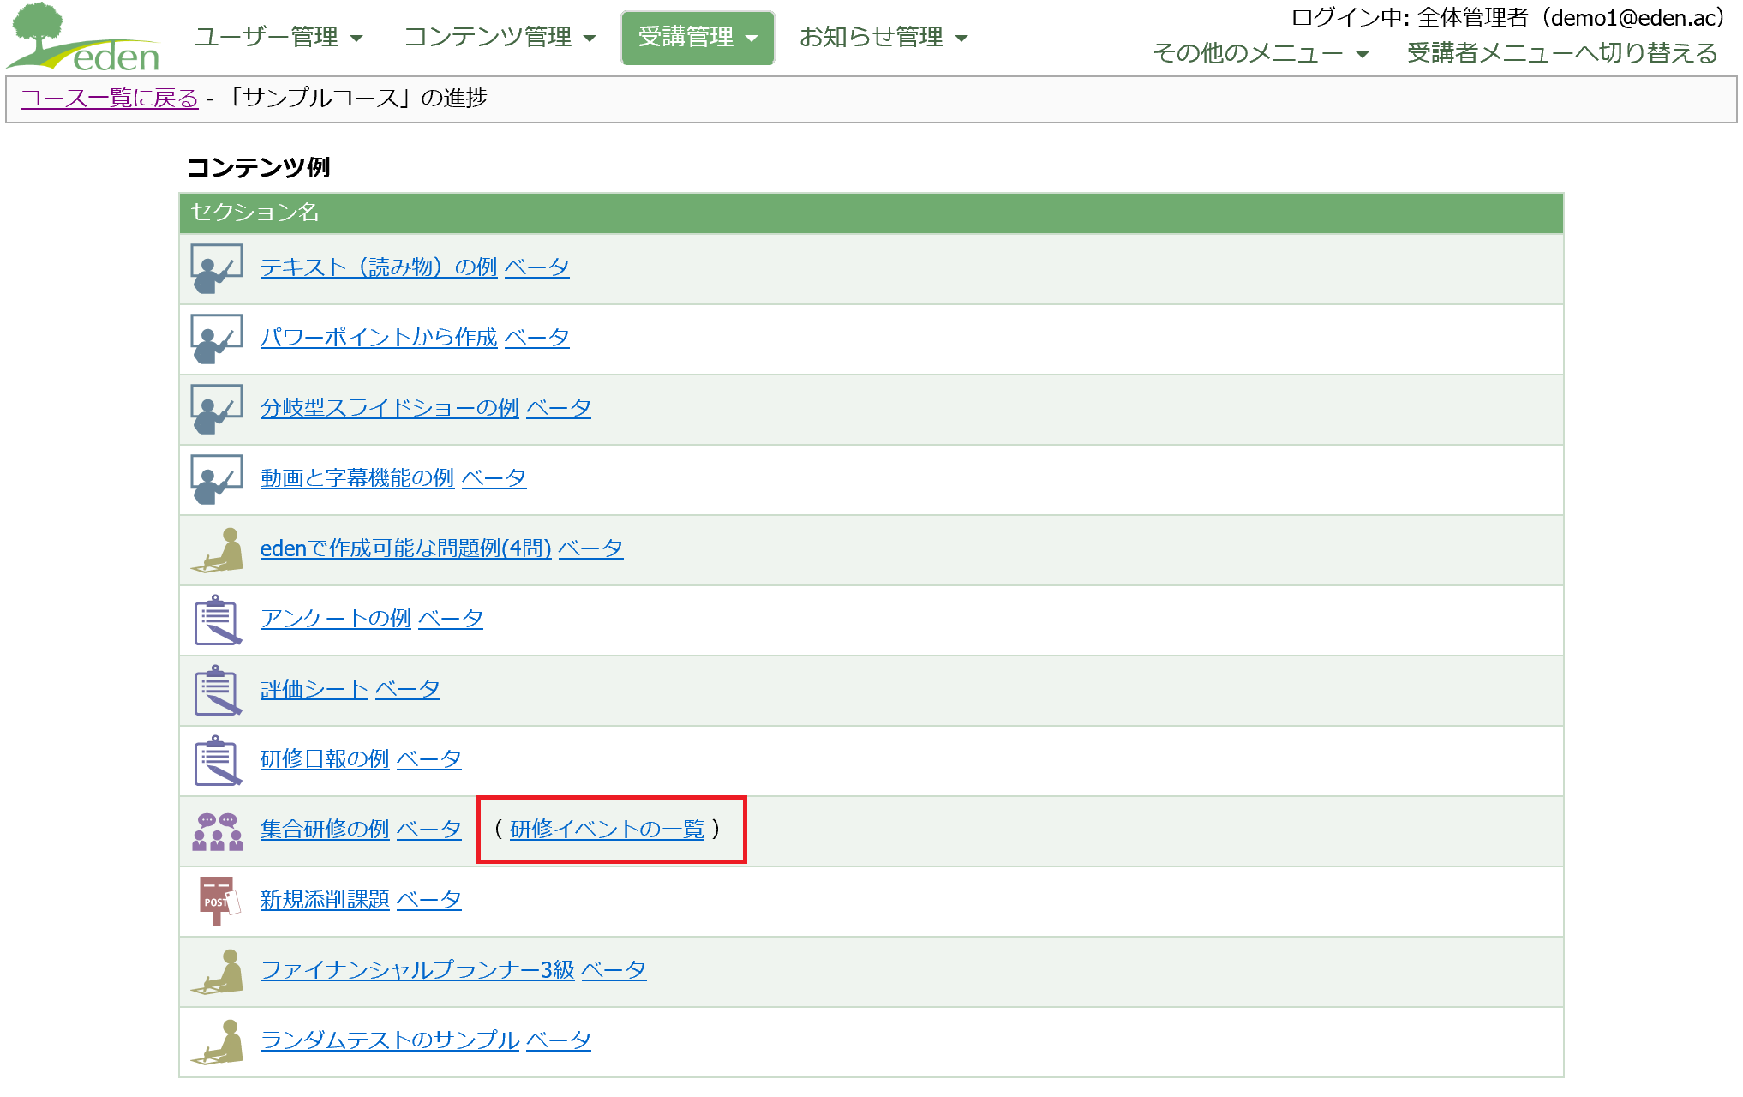Click presenter icon beside 分岐型スライドショーの例
The width and height of the screenshot is (1743, 1097).
tap(217, 410)
